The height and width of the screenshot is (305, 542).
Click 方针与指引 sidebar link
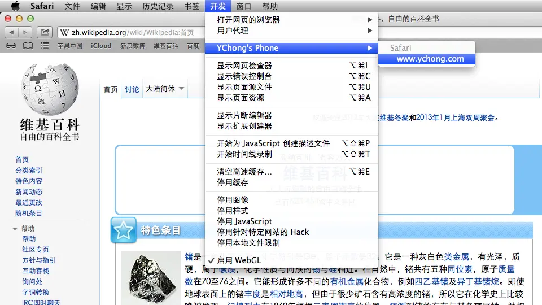(39, 260)
